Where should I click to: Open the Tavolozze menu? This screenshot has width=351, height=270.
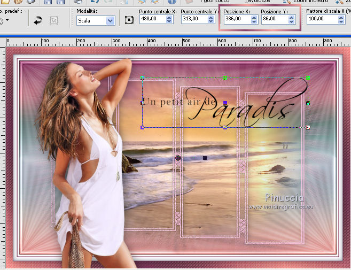coord(257,2)
